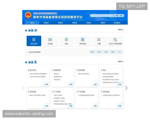Open 食品经营许可获证企业信息 link
The image size is (150, 120).
pyautogui.click(x=111, y=79)
